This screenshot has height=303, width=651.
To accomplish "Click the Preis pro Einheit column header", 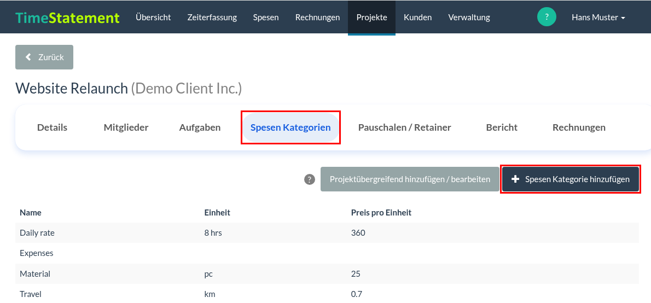I will 381,213.
